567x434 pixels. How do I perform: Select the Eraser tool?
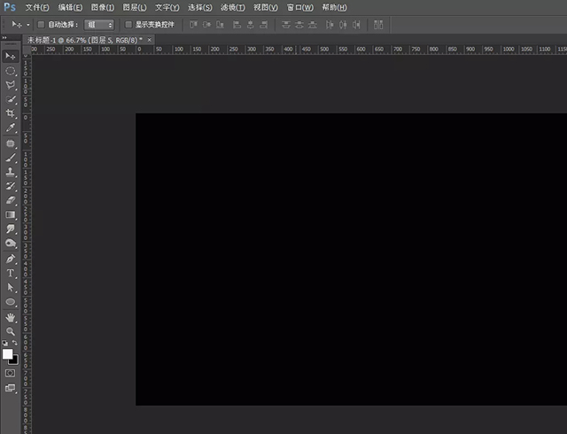12,200
